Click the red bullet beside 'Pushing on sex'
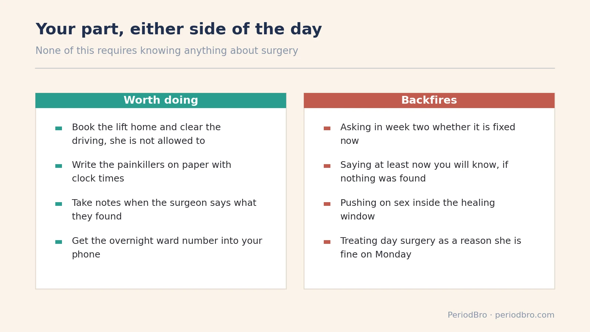Screen dimensions: 590x332 (327, 204)
